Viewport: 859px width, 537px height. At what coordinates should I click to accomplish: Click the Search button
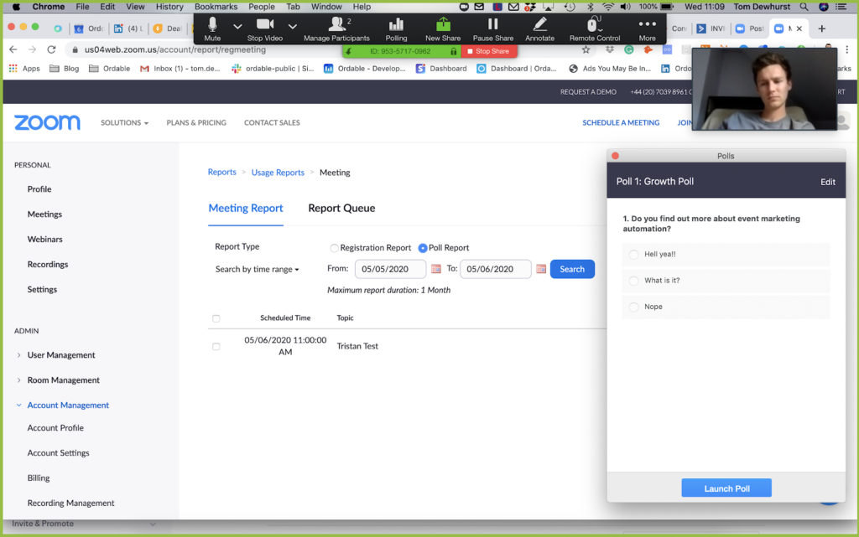tap(572, 269)
